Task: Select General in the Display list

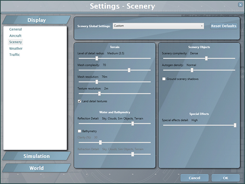Action: click(x=16, y=29)
